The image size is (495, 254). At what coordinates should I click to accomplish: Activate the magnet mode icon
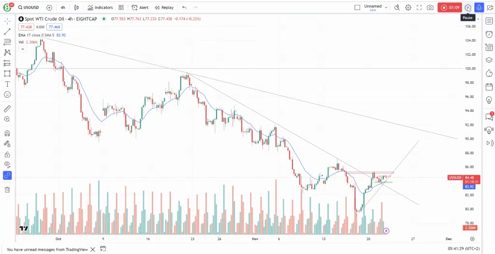7,134
